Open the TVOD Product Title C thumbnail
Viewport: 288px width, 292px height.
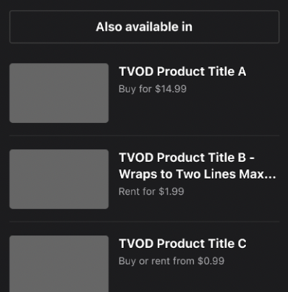(x=59, y=264)
